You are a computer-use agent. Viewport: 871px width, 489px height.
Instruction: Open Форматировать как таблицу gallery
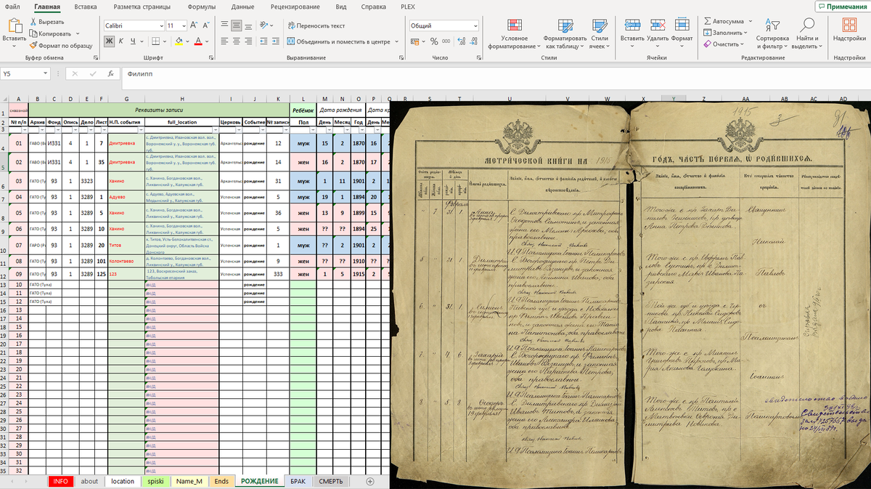[x=566, y=33]
